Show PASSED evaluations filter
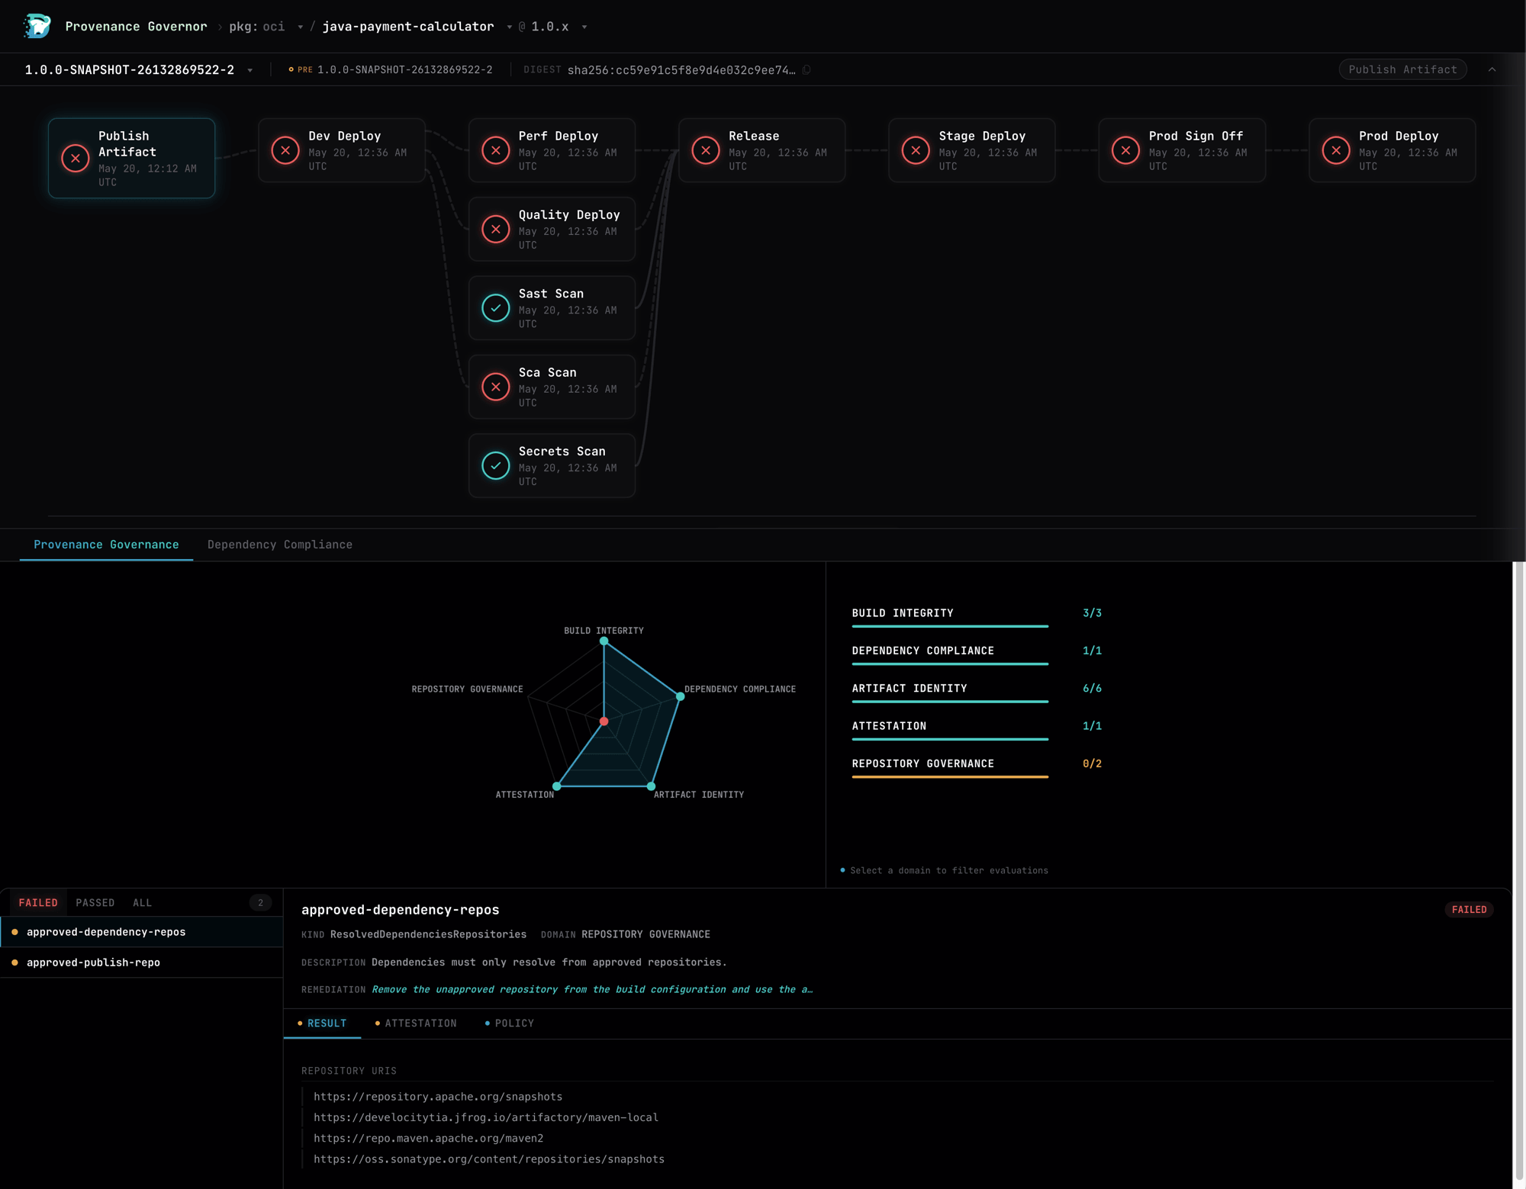The width and height of the screenshot is (1526, 1189). click(95, 902)
